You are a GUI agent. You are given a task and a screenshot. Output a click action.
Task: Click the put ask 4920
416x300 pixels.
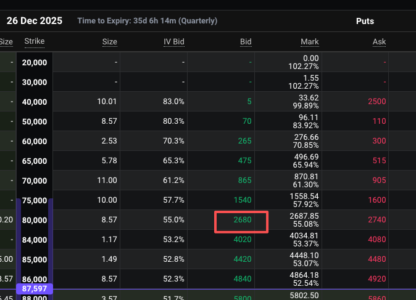(377, 278)
